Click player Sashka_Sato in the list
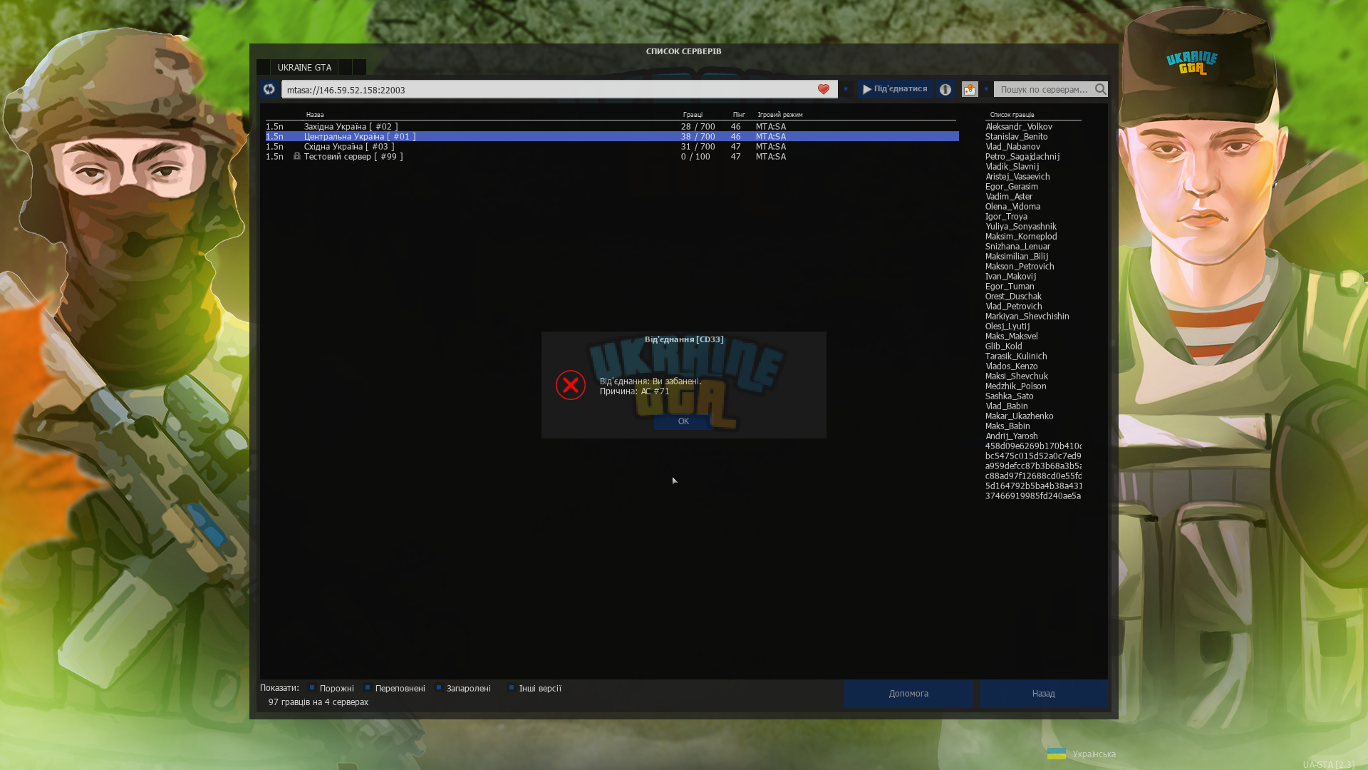Image resolution: width=1368 pixels, height=770 pixels. (1010, 396)
